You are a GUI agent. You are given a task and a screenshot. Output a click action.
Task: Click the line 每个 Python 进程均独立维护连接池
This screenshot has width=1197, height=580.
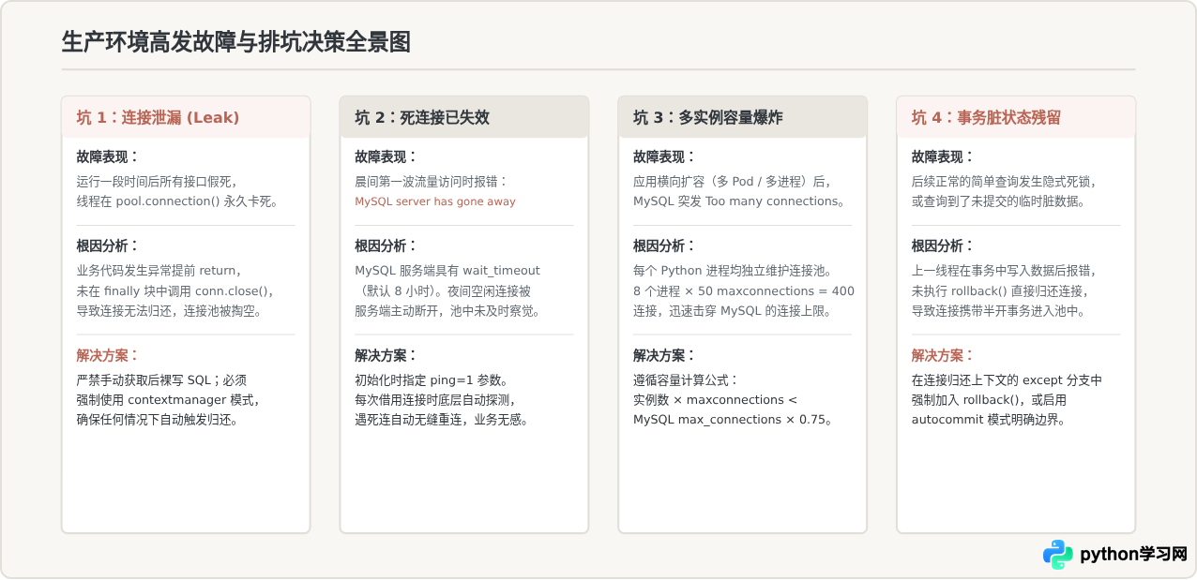pos(732,271)
